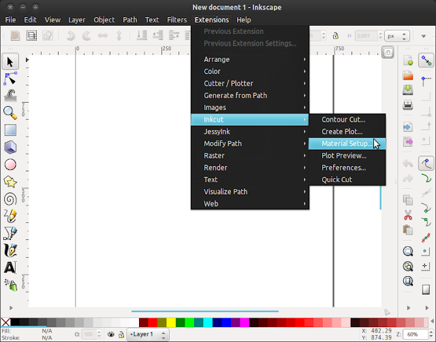Select the Star polygon tool
The height and width of the screenshot is (342, 436).
10,182
